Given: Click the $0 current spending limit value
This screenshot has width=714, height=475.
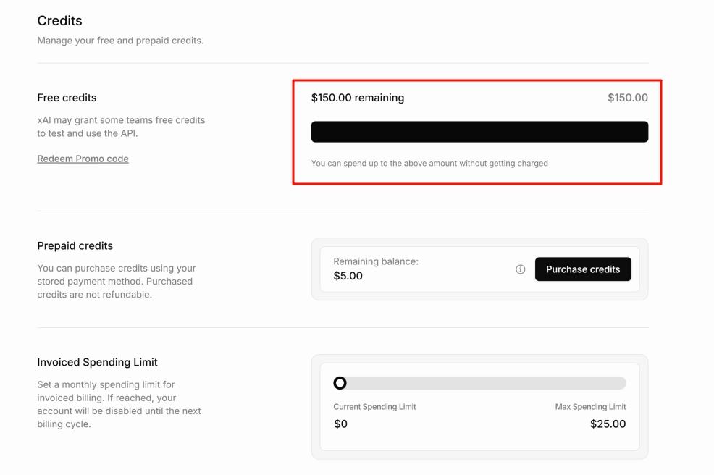Looking at the screenshot, I should (340, 424).
